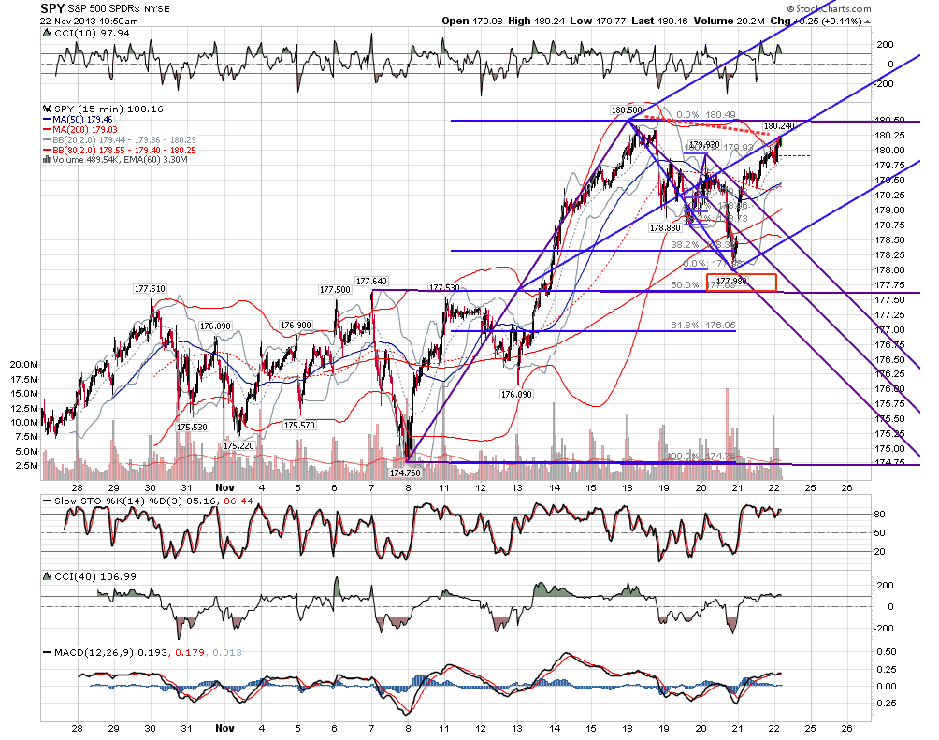Click the MACD(12,26,9) indicator label
Screen dimensions: 939x740
(94, 652)
